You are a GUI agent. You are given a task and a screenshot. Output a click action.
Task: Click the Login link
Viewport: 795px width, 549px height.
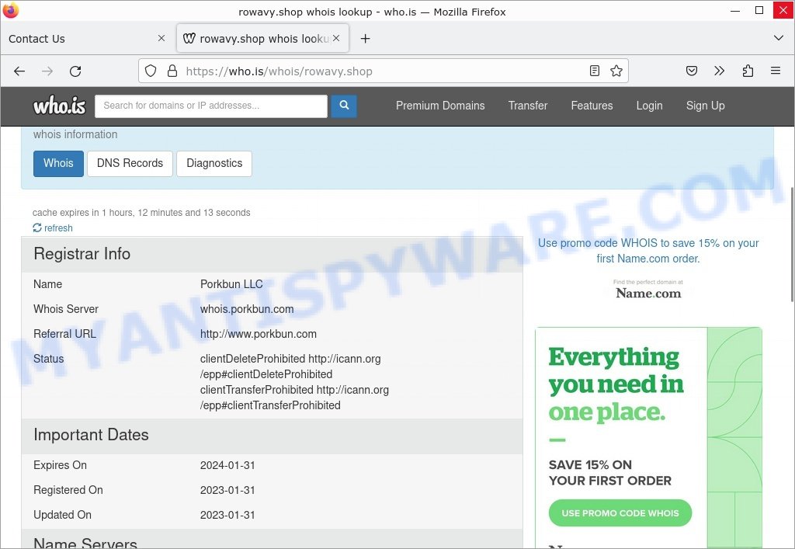point(650,106)
